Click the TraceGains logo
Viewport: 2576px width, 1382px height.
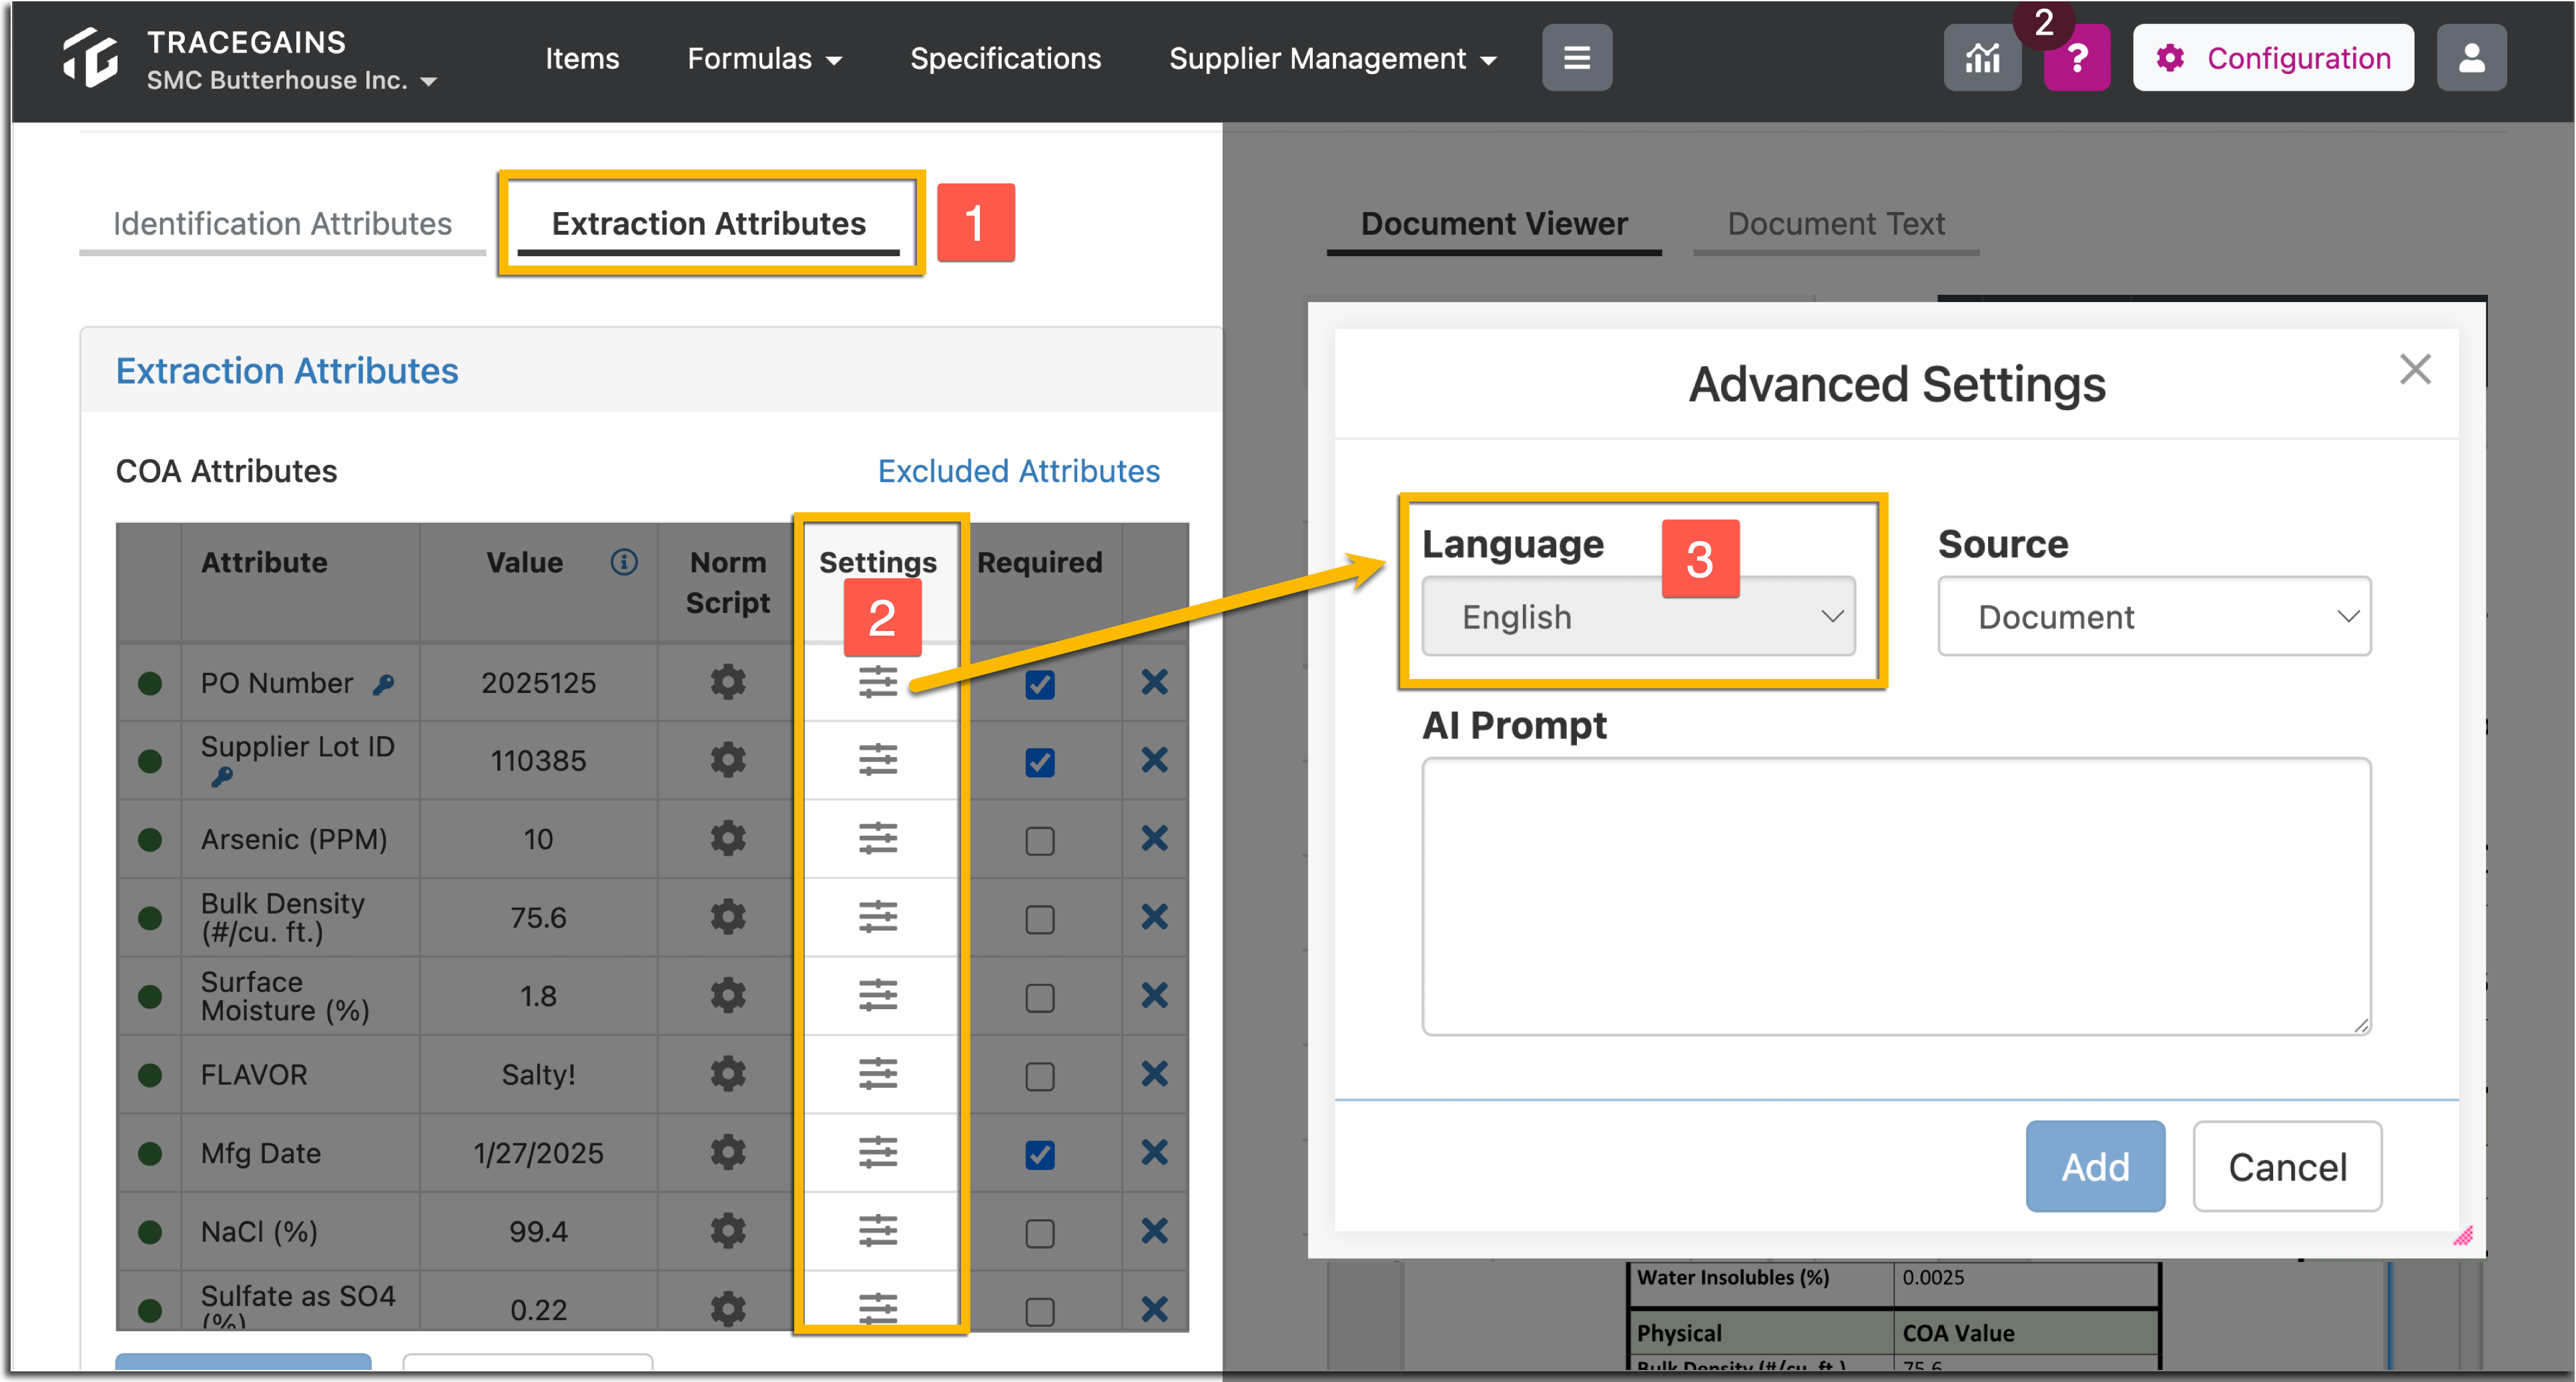tap(91, 57)
